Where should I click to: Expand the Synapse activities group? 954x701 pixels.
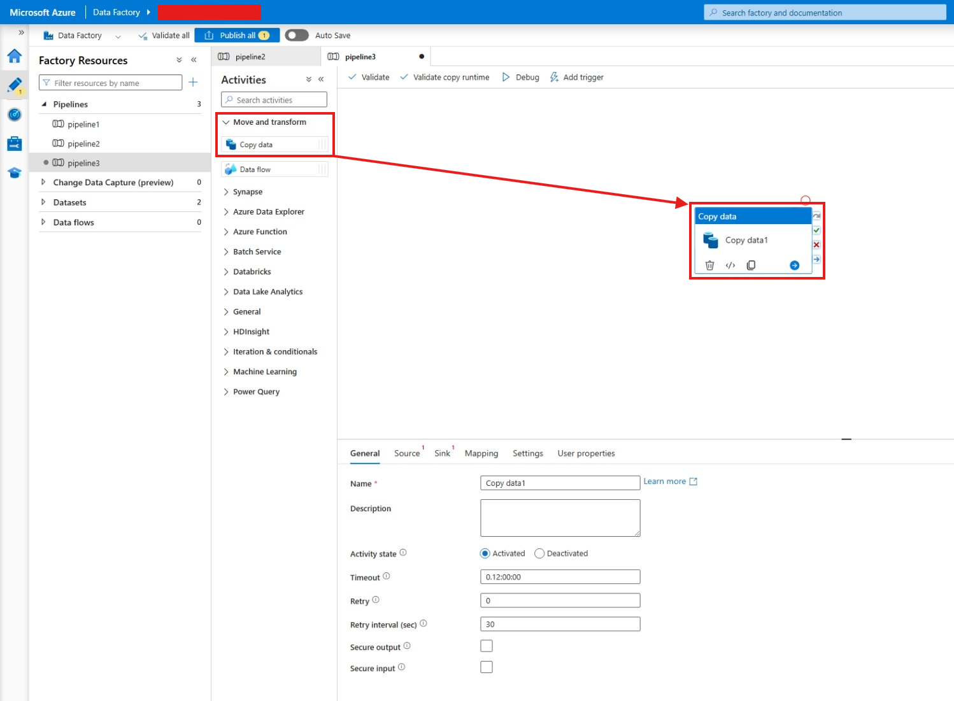point(226,192)
